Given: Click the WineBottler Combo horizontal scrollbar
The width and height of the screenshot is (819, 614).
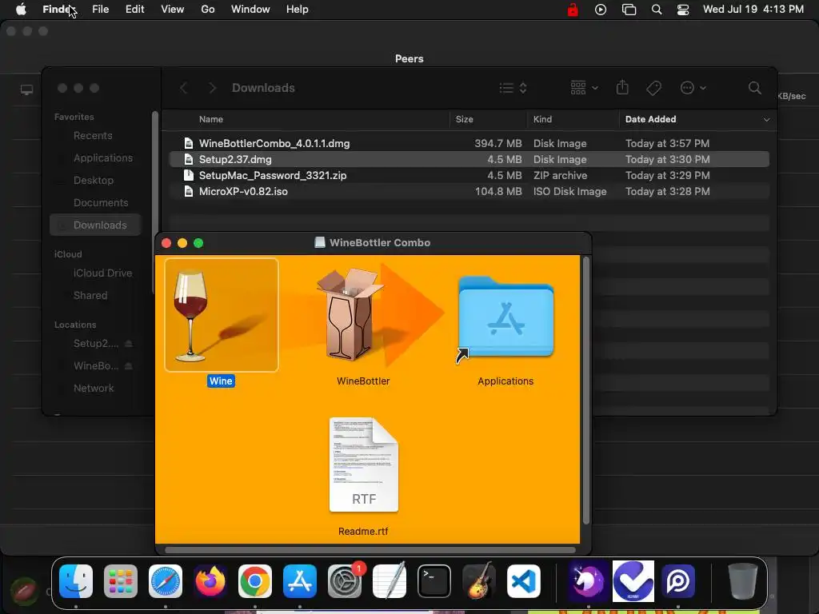Looking at the screenshot, I should pos(370,550).
